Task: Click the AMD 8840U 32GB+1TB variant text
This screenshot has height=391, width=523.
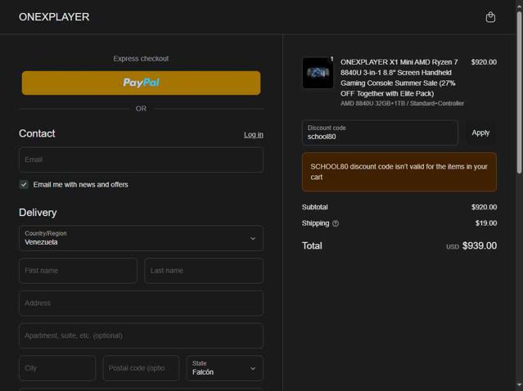Action: click(402, 103)
